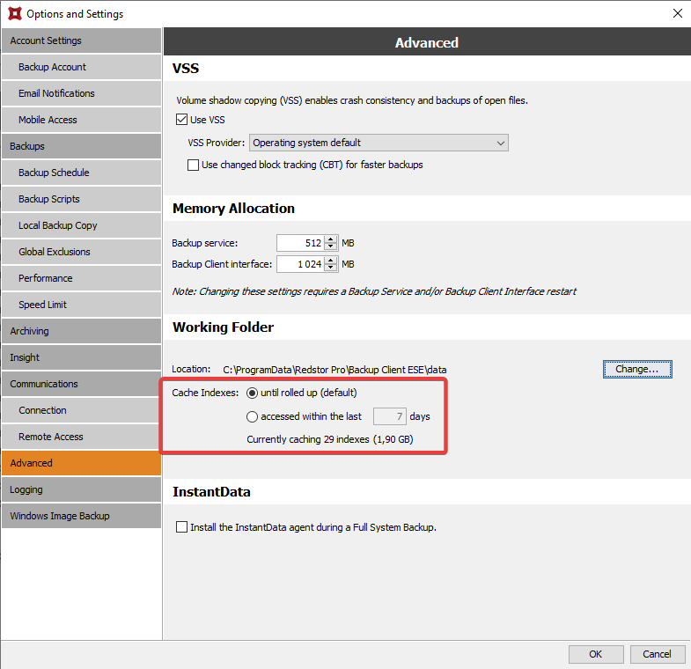The height and width of the screenshot is (669, 691).
Task: Open the Logging section
Action: tap(82, 489)
